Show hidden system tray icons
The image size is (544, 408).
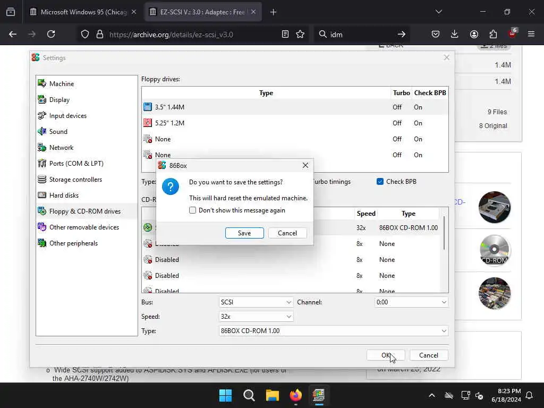point(432,395)
